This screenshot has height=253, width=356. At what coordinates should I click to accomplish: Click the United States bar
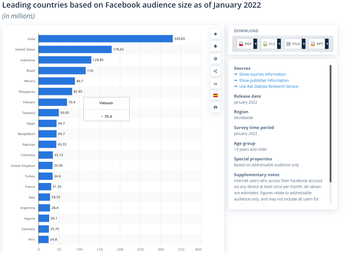click(x=75, y=49)
